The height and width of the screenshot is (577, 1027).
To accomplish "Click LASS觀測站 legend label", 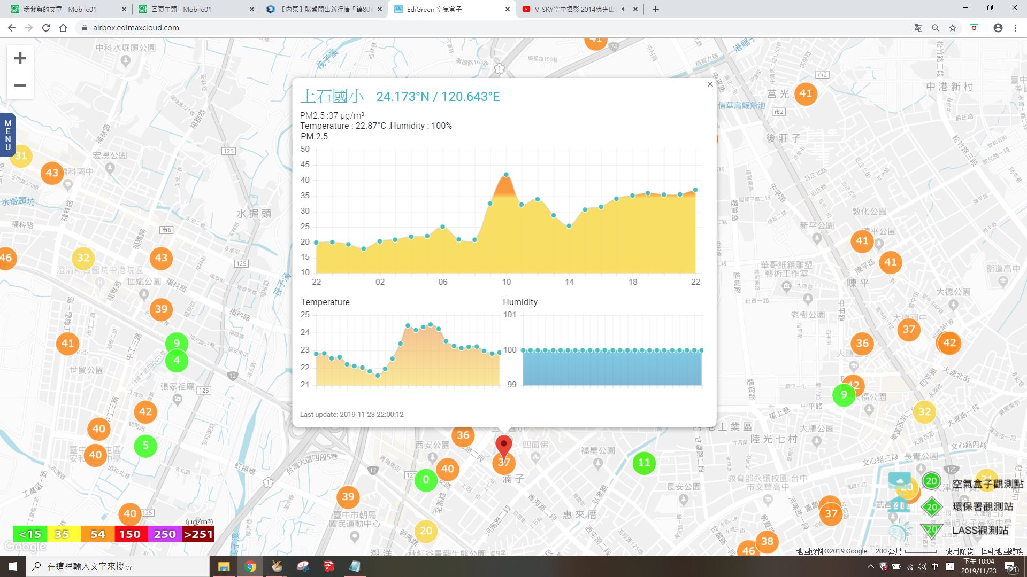I will click(980, 530).
